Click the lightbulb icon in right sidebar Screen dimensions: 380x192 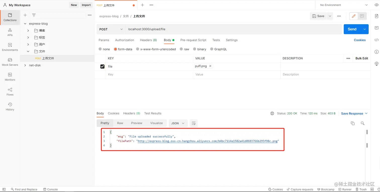coord(376,64)
